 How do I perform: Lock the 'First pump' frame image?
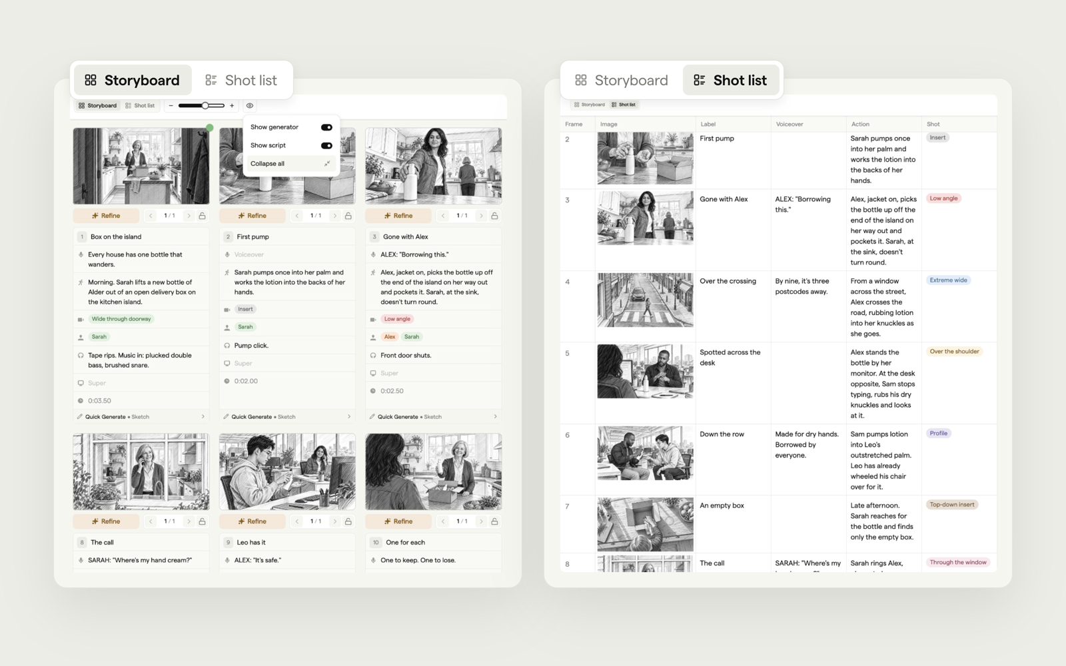click(x=348, y=216)
